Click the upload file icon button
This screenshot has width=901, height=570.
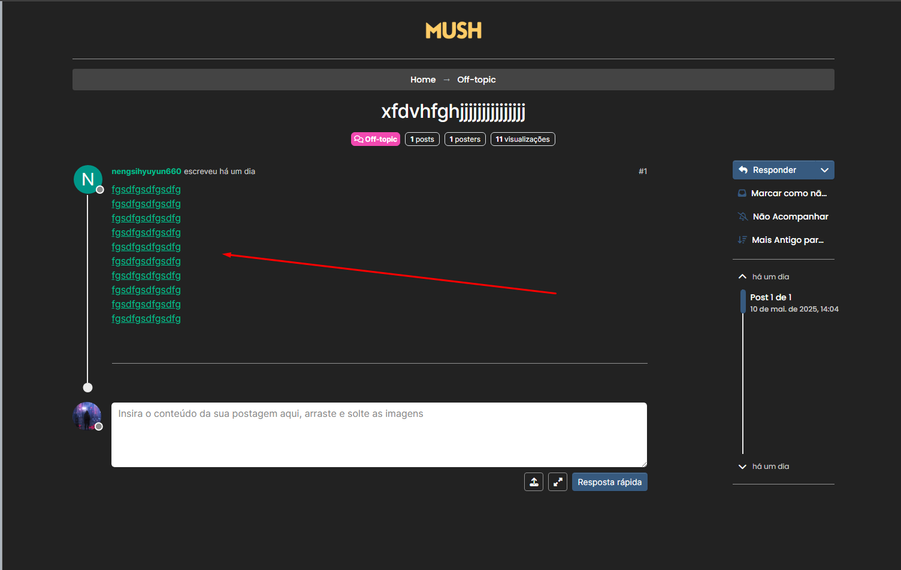point(534,482)
